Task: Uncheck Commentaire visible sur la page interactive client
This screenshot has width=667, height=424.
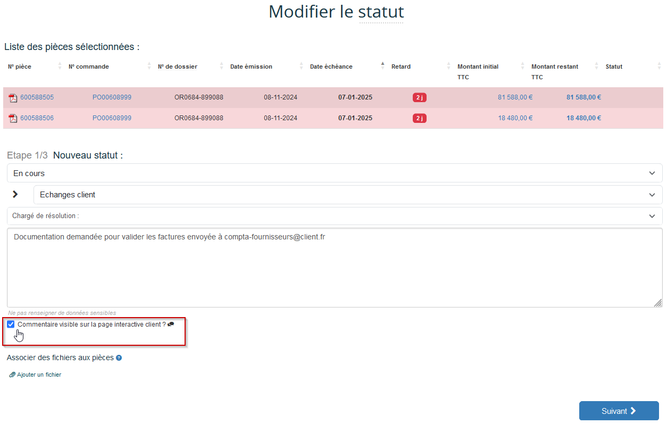Action: [11, 325]
